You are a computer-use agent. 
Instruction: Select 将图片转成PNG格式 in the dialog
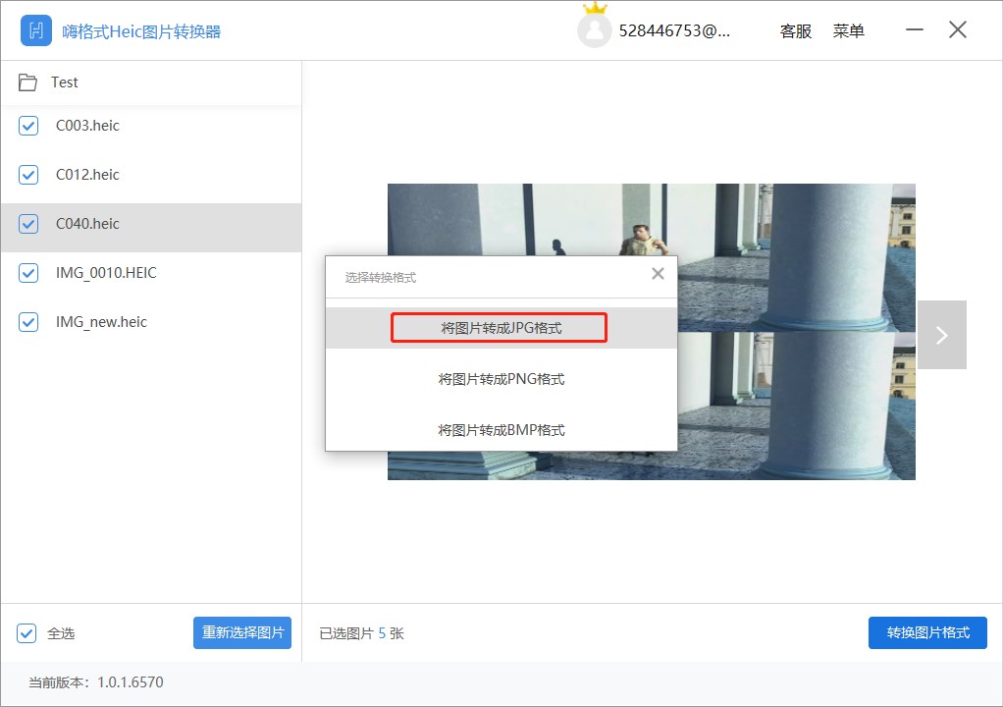501,379
